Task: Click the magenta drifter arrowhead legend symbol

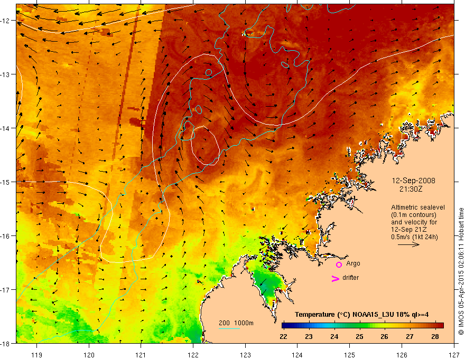Action: tap(336, 278)
